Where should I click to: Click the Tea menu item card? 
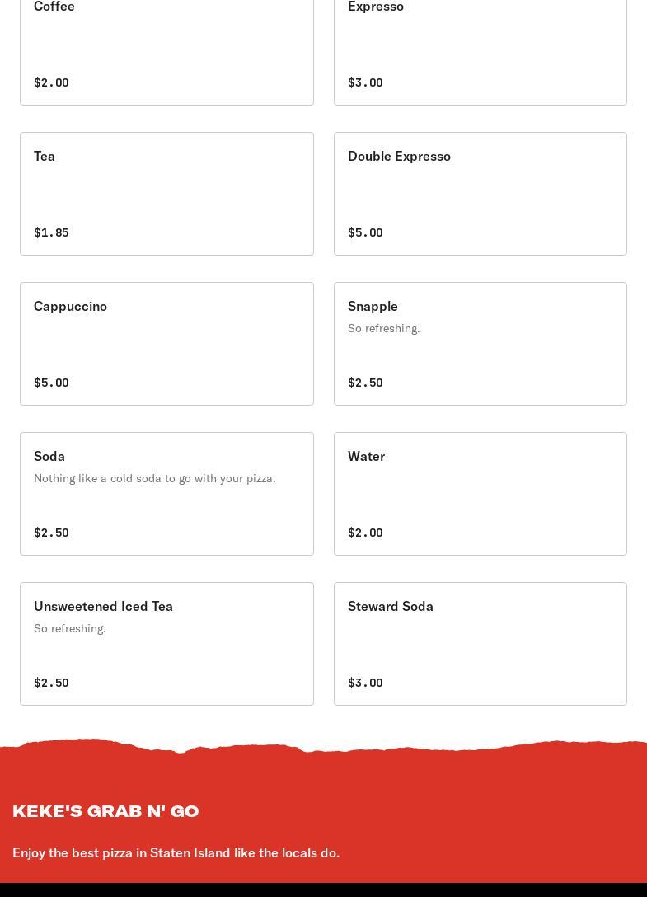coord(166,194)
